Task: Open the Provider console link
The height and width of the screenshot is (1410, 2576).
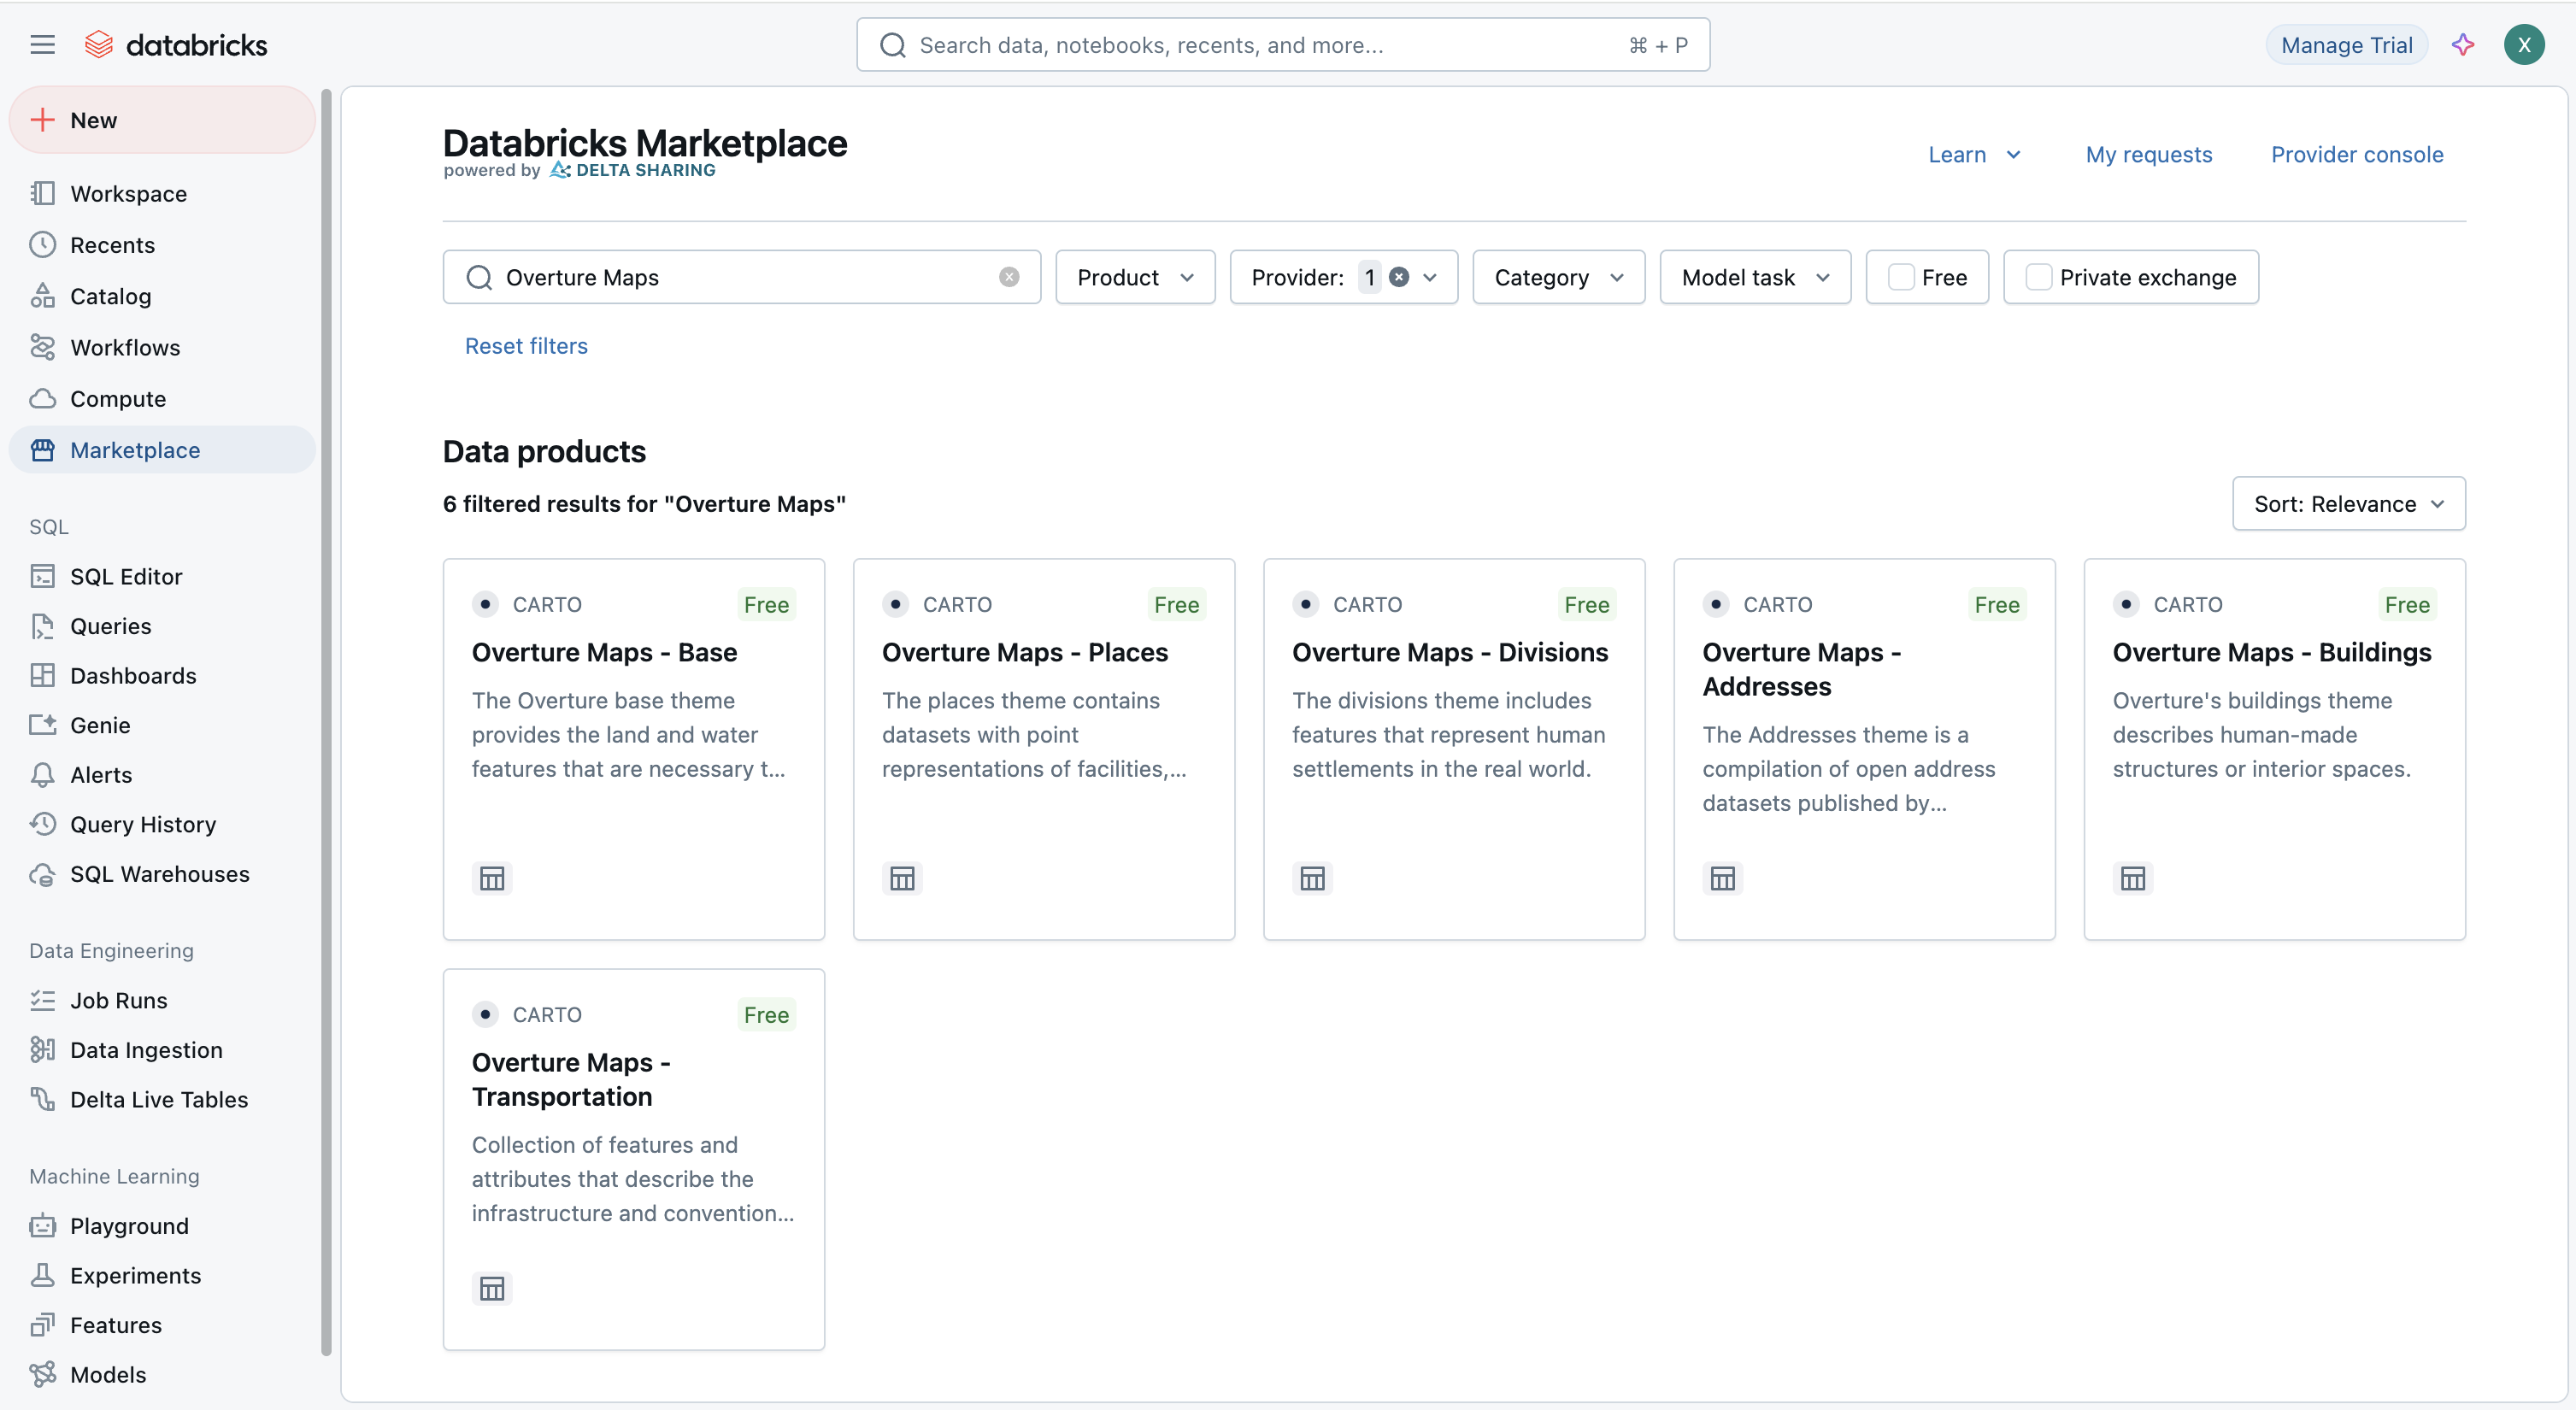Action: 2357,154
